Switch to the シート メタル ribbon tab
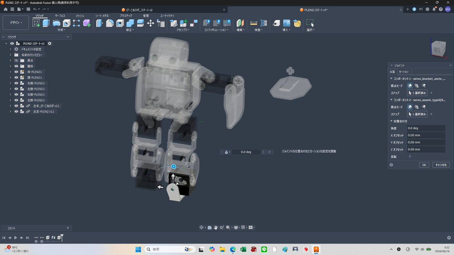 pyautogui.click(x=102, y=15)
